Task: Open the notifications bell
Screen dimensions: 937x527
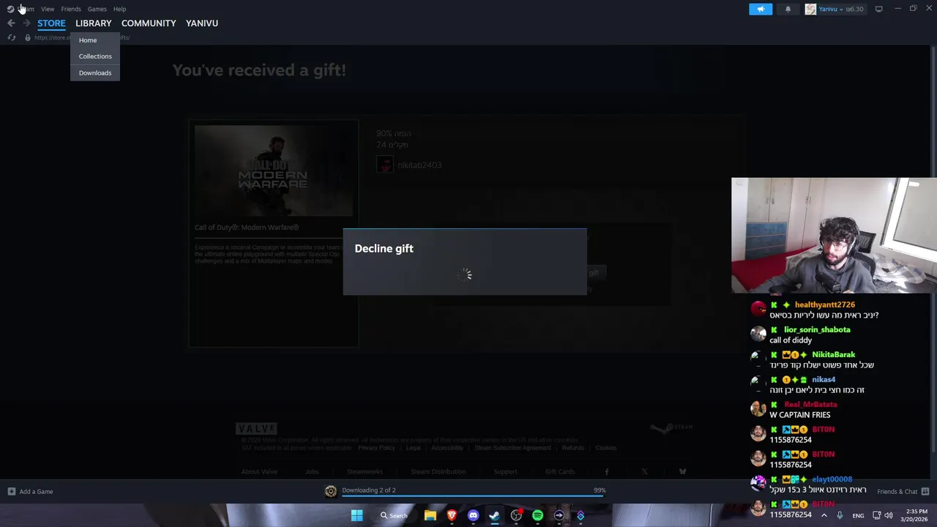Action: click(x=788, y=9)
